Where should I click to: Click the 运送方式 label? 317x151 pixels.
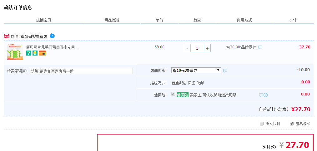coord(158,83)
